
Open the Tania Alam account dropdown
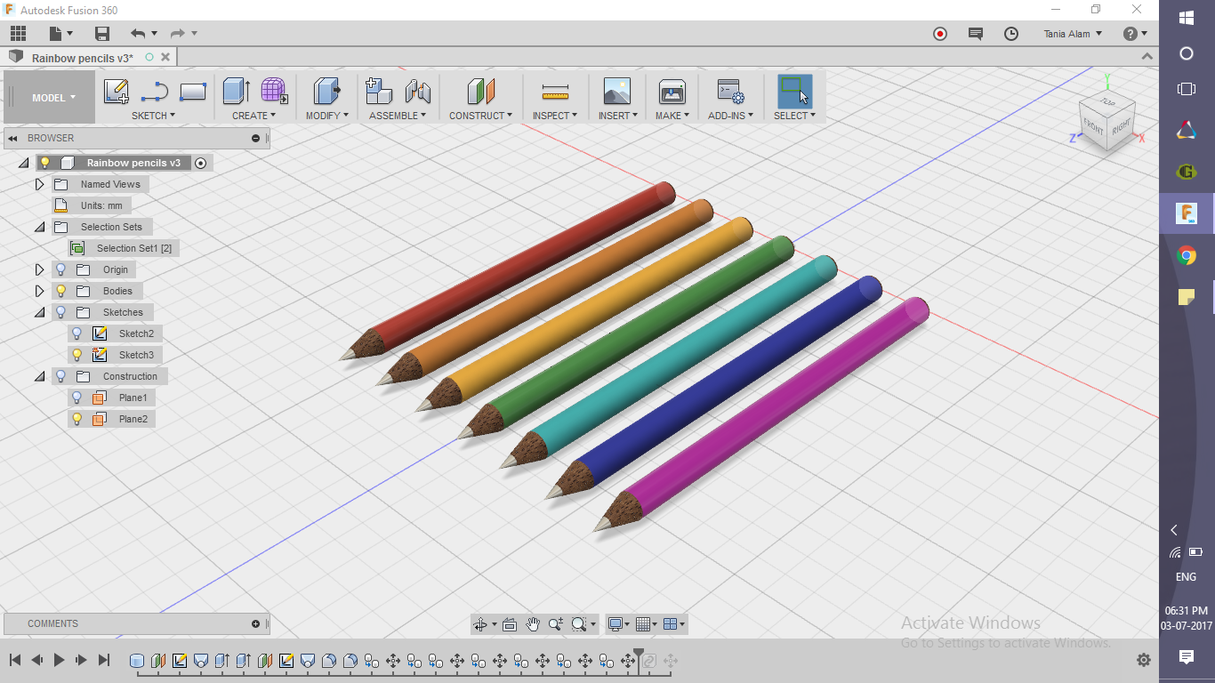tap(1073, 34)
